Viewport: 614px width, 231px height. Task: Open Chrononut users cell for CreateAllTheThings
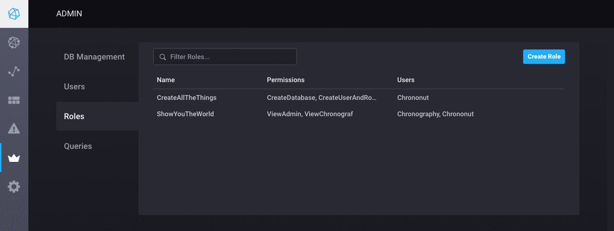[x=413, y=97]
